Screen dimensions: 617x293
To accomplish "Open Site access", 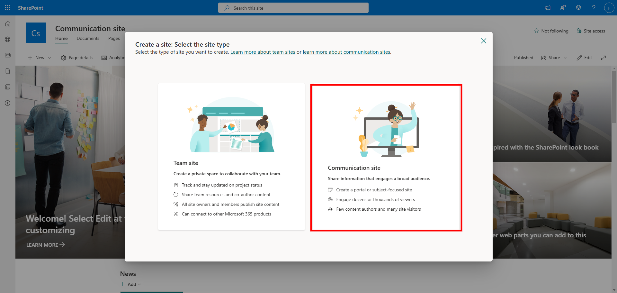I will point(591,31).
